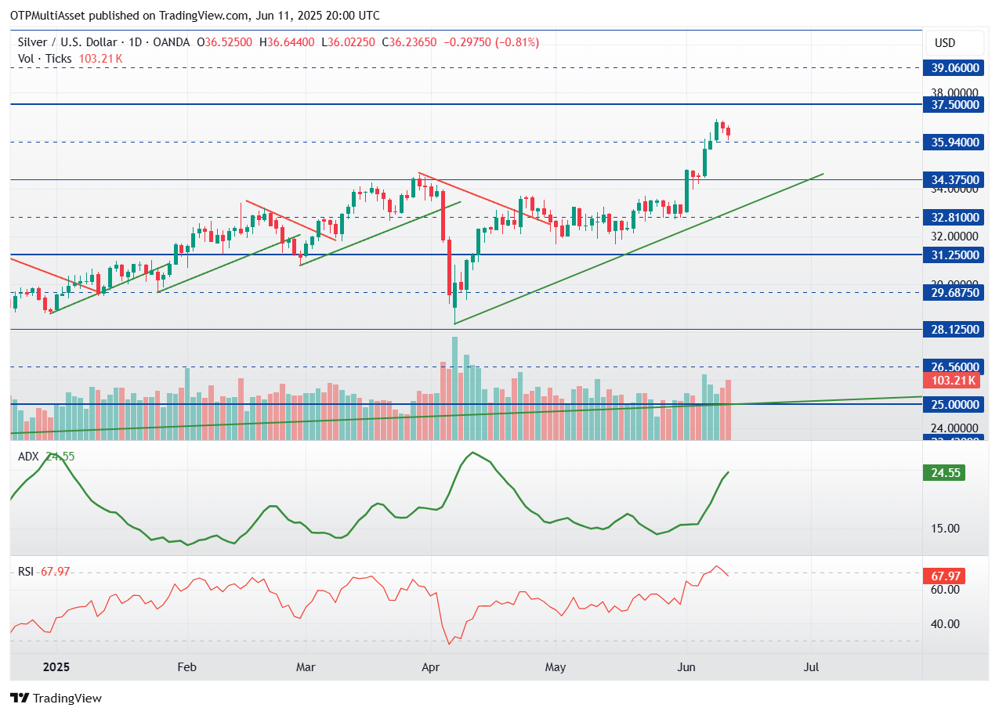999x715 pixels.
Task: Click the RSI indicator label
Action: [x=26, y=572]
